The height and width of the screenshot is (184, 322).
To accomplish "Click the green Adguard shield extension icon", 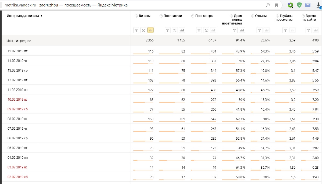I will [x=299, y=5].
